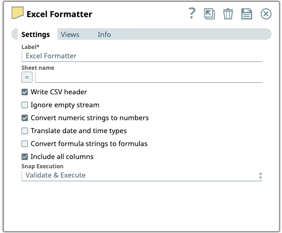This screenshot has height=233, width=282.
Task: Click the Sheet name input field
Action: tap(148, 77)
